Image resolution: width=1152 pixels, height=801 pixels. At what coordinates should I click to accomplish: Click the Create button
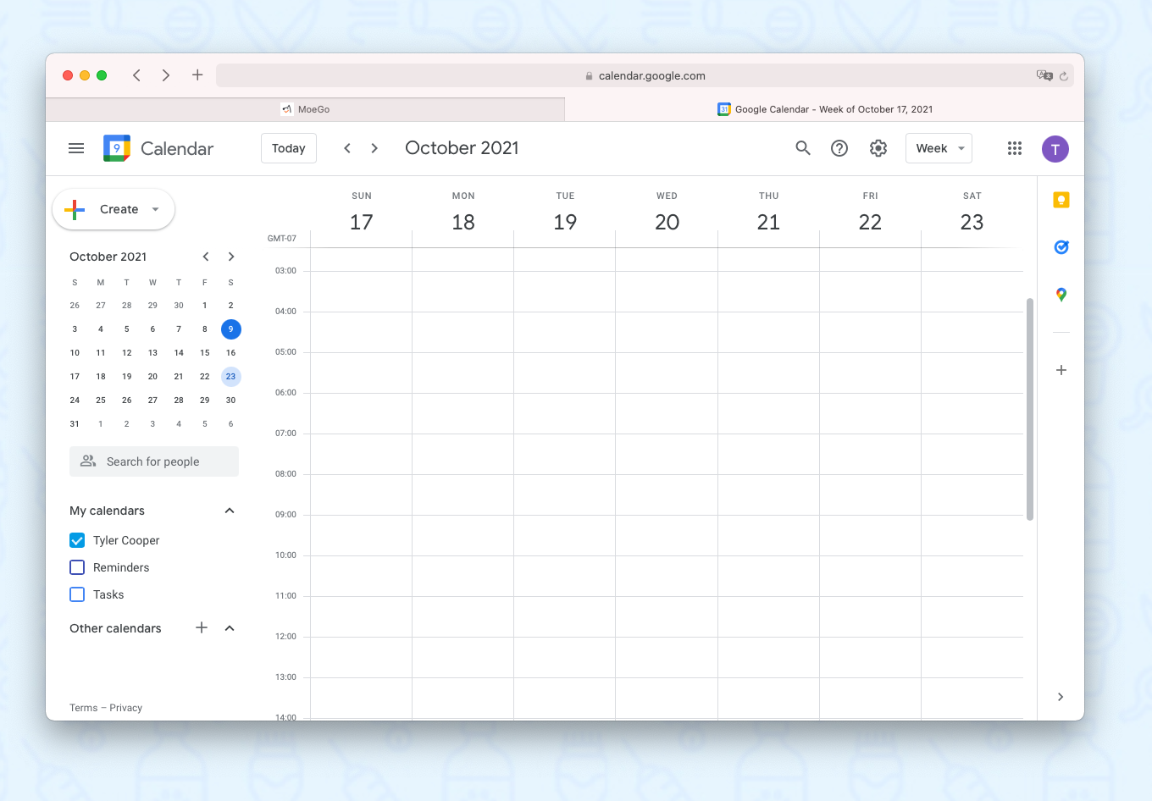114,209
